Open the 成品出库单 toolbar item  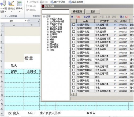tap(70, 2)
